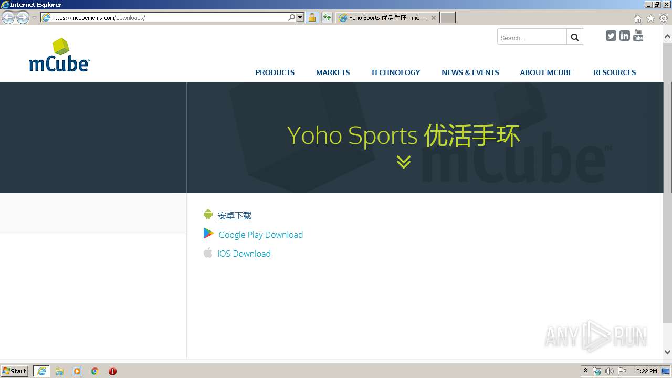The width and height of the screenshot is (672, 378).
Task: Show hidden tray icons arrow
Action: click(585, 371)
